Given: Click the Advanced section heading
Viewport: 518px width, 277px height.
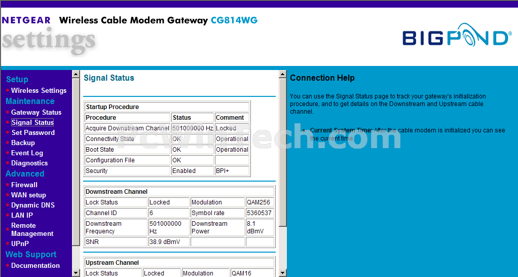Looking at the screenshot, I should pos(25,174).
